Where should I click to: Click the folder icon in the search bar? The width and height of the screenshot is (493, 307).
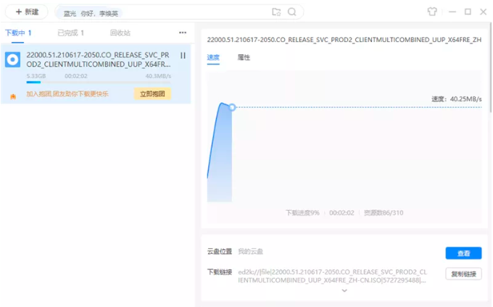click(276, 12)
